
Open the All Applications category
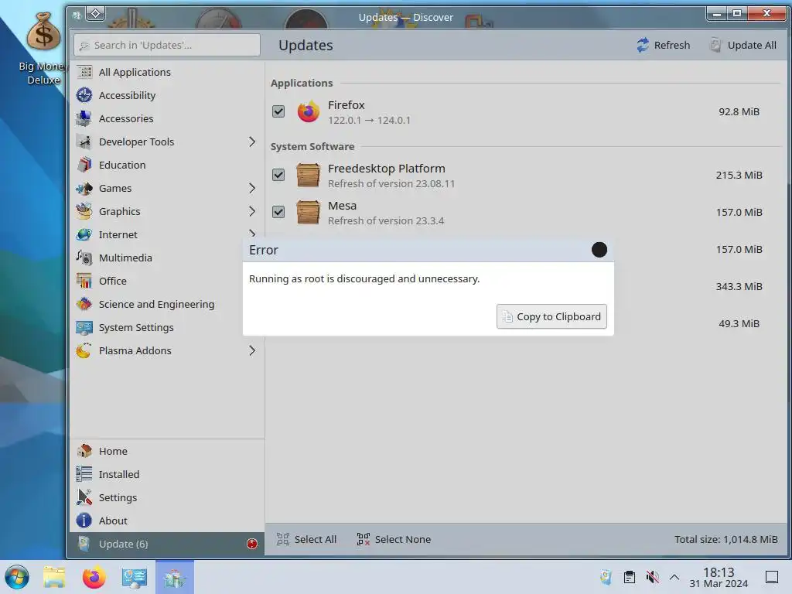(x=167, y=72)
